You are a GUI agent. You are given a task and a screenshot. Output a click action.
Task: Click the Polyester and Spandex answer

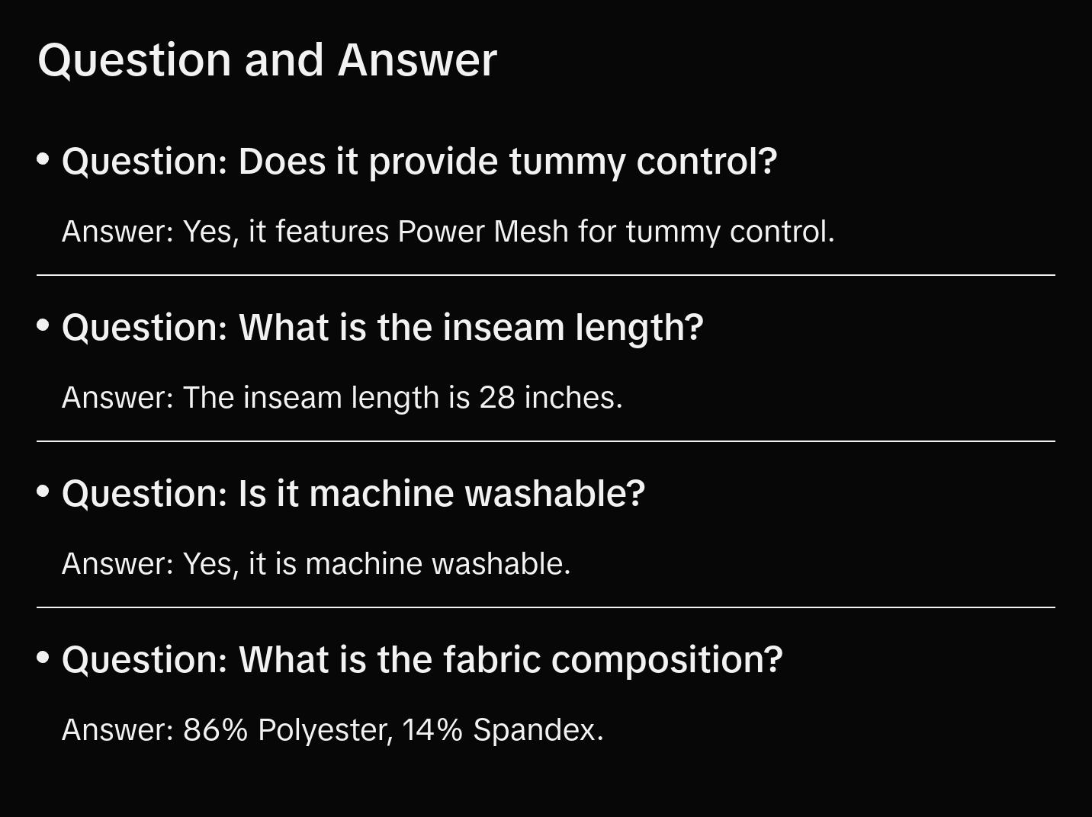pyautogui.click(x=332, y=730)
